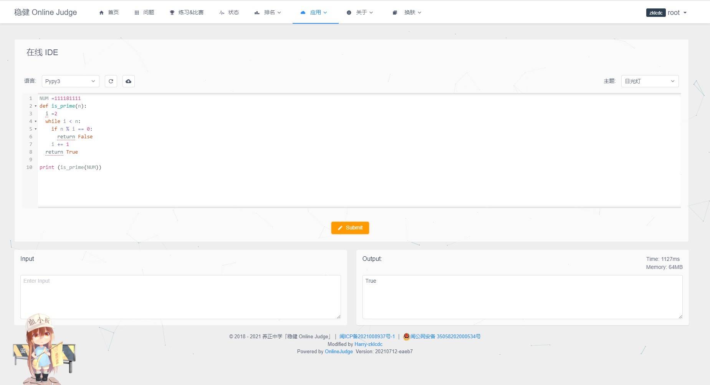
Task: Click the grid icon beside 问题
Action: (137, 13)
